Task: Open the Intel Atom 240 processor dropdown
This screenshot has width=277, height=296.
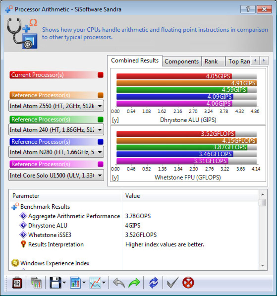Action: pos(56,130)
